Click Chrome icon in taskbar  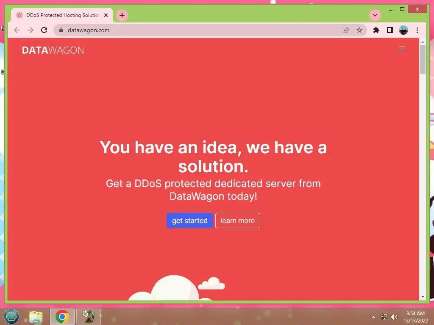point(62,317)
